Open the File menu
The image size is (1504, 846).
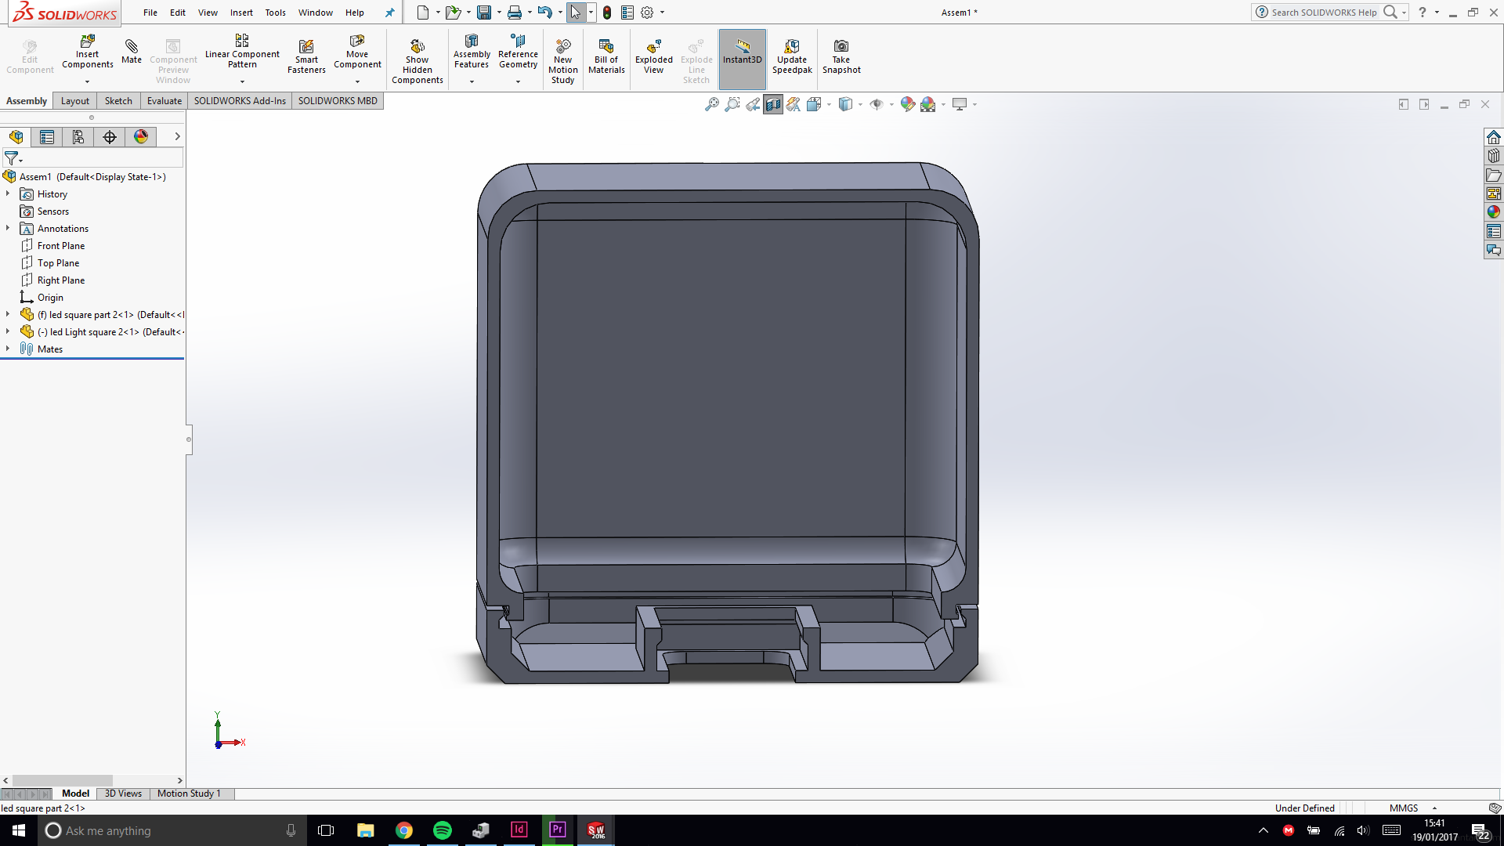click(150, 13)
